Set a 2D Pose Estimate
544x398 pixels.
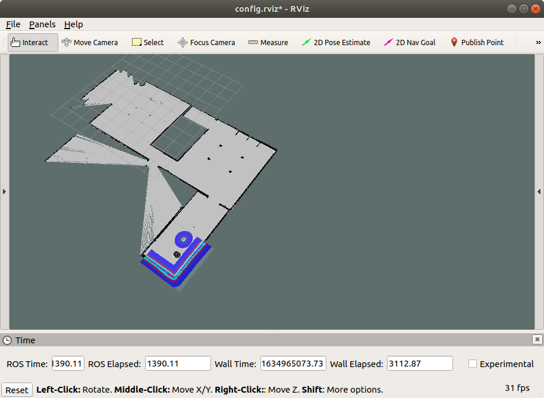[336, 42]
